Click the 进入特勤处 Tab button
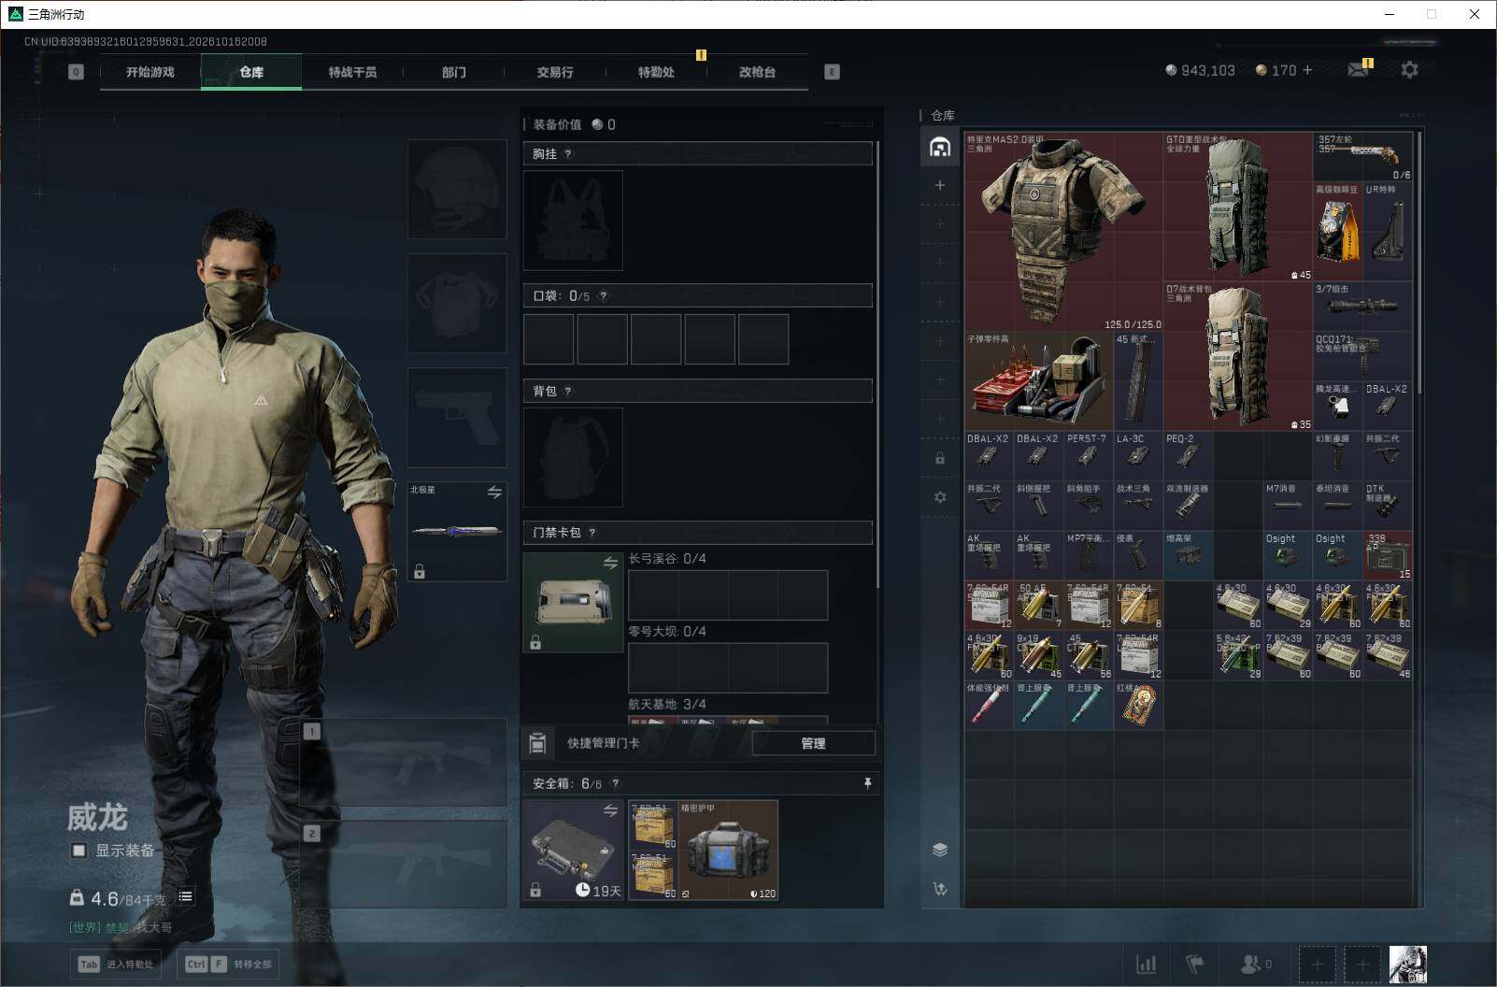Screen dimensions: 1497x987 [116, 964]
